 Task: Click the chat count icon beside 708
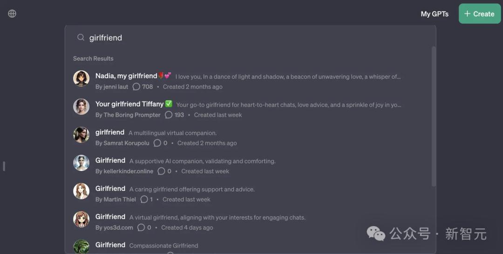click(x=136, y=87)
